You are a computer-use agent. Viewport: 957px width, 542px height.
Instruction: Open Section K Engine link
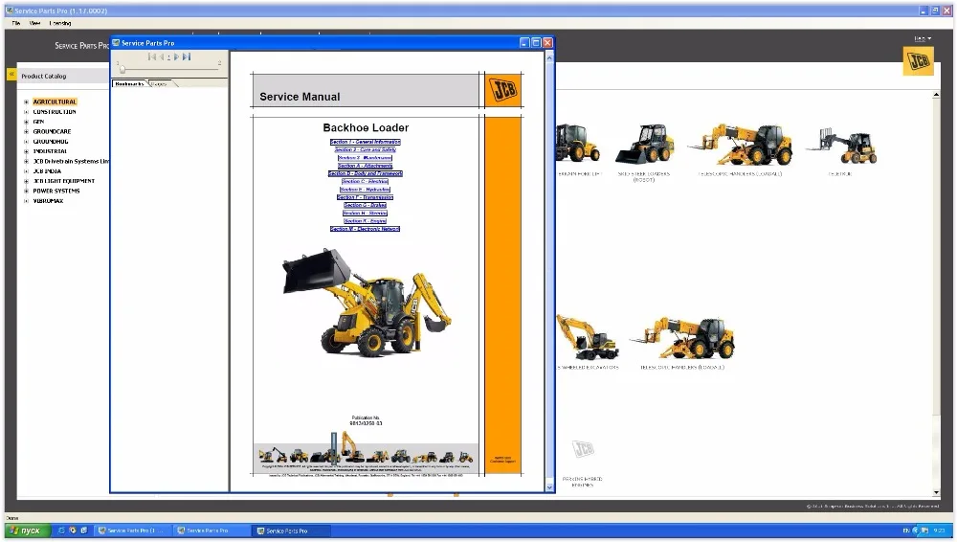[x=365, y=221]
